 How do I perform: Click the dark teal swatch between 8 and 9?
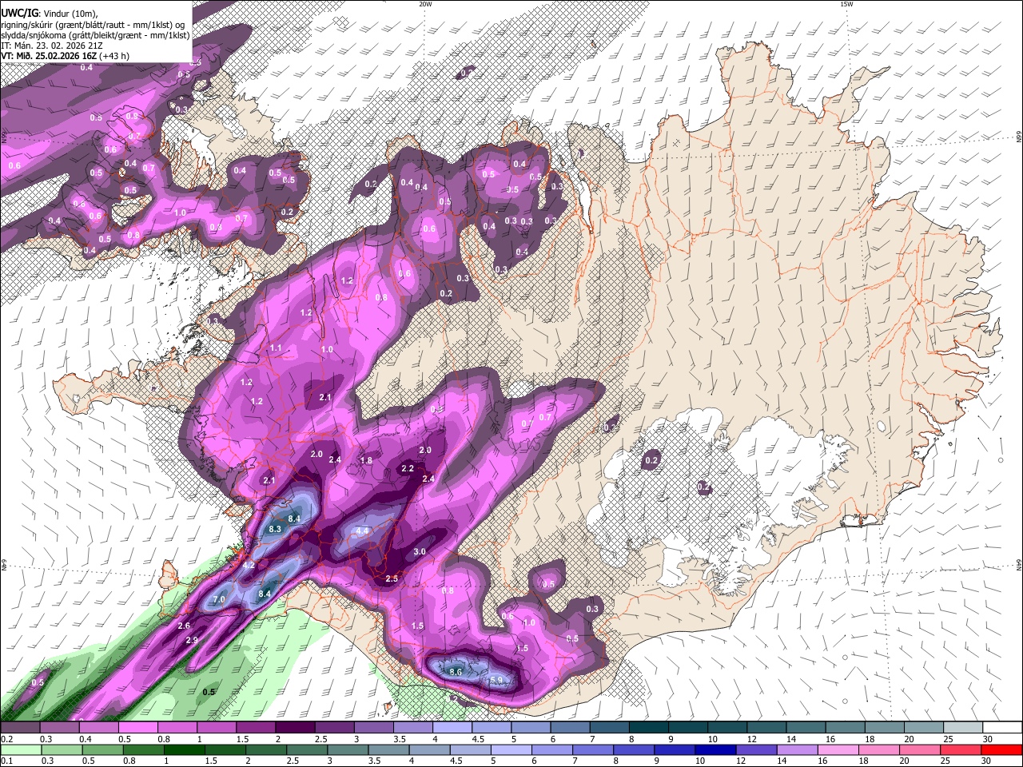tap(649, 728)
